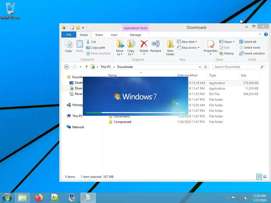Click Invert selection

[x=252, y=53]
